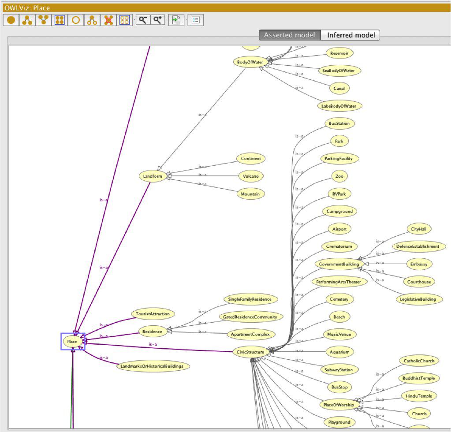
Task: Select the Aquarium node
Action: 340,352
